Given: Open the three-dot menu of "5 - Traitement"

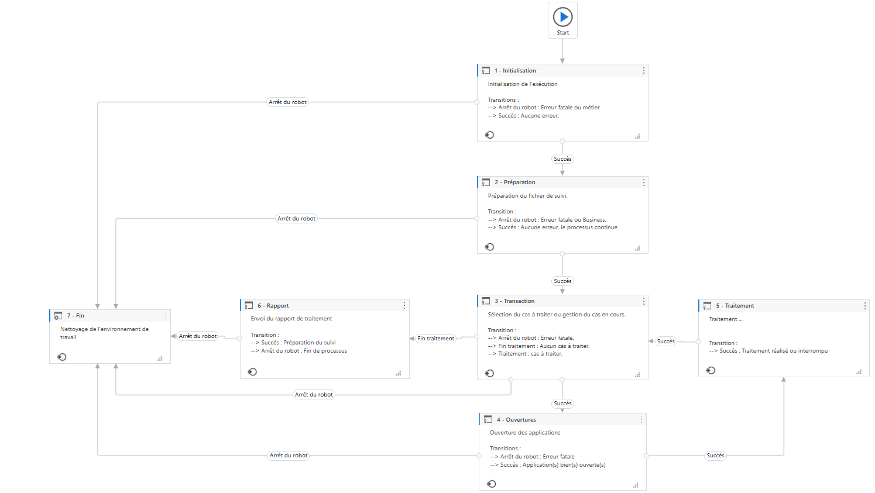Looking at the screenshot, I should (865, 306).
